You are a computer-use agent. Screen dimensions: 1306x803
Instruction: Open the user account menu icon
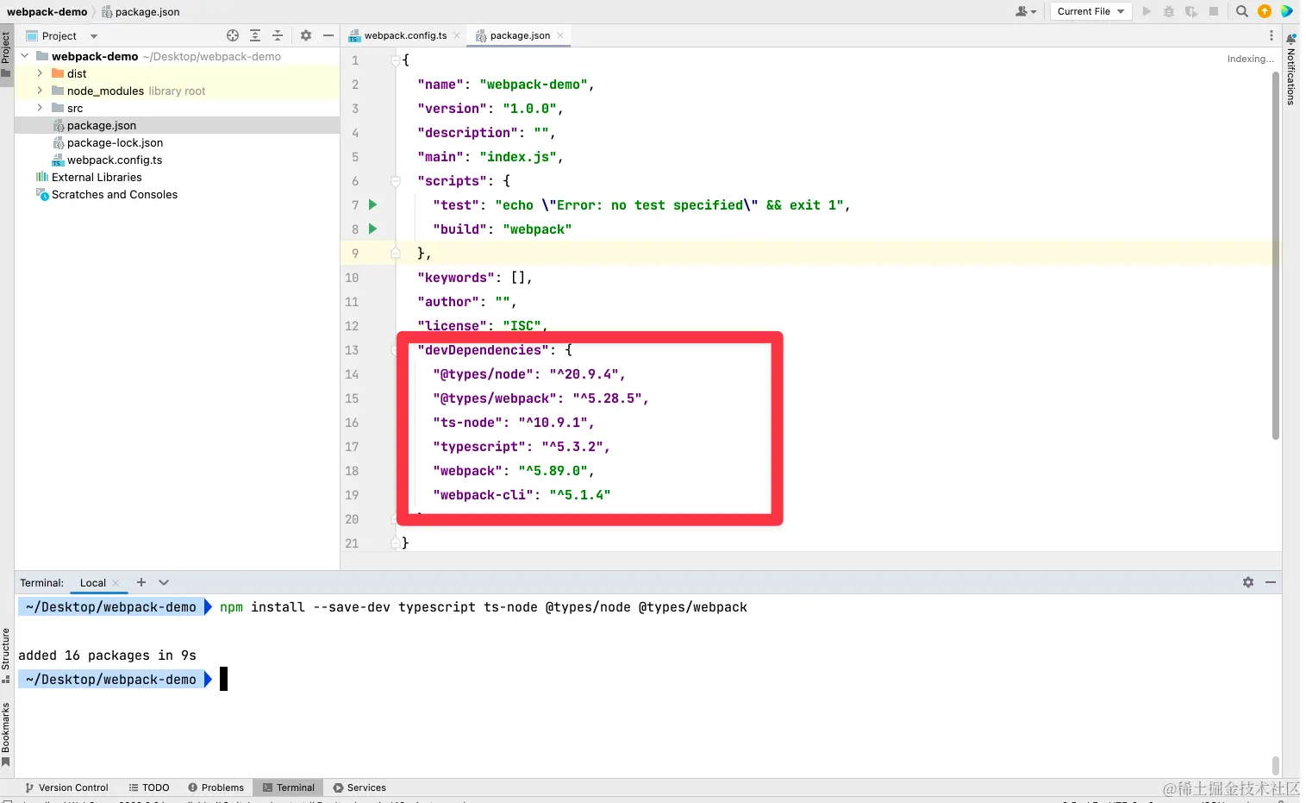(1026, 11)
